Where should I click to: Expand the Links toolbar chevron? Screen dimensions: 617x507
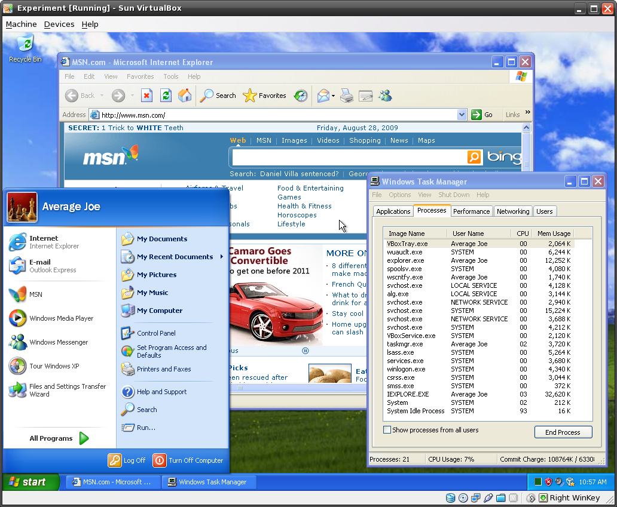pyautogui.click(x=528, y=112)
